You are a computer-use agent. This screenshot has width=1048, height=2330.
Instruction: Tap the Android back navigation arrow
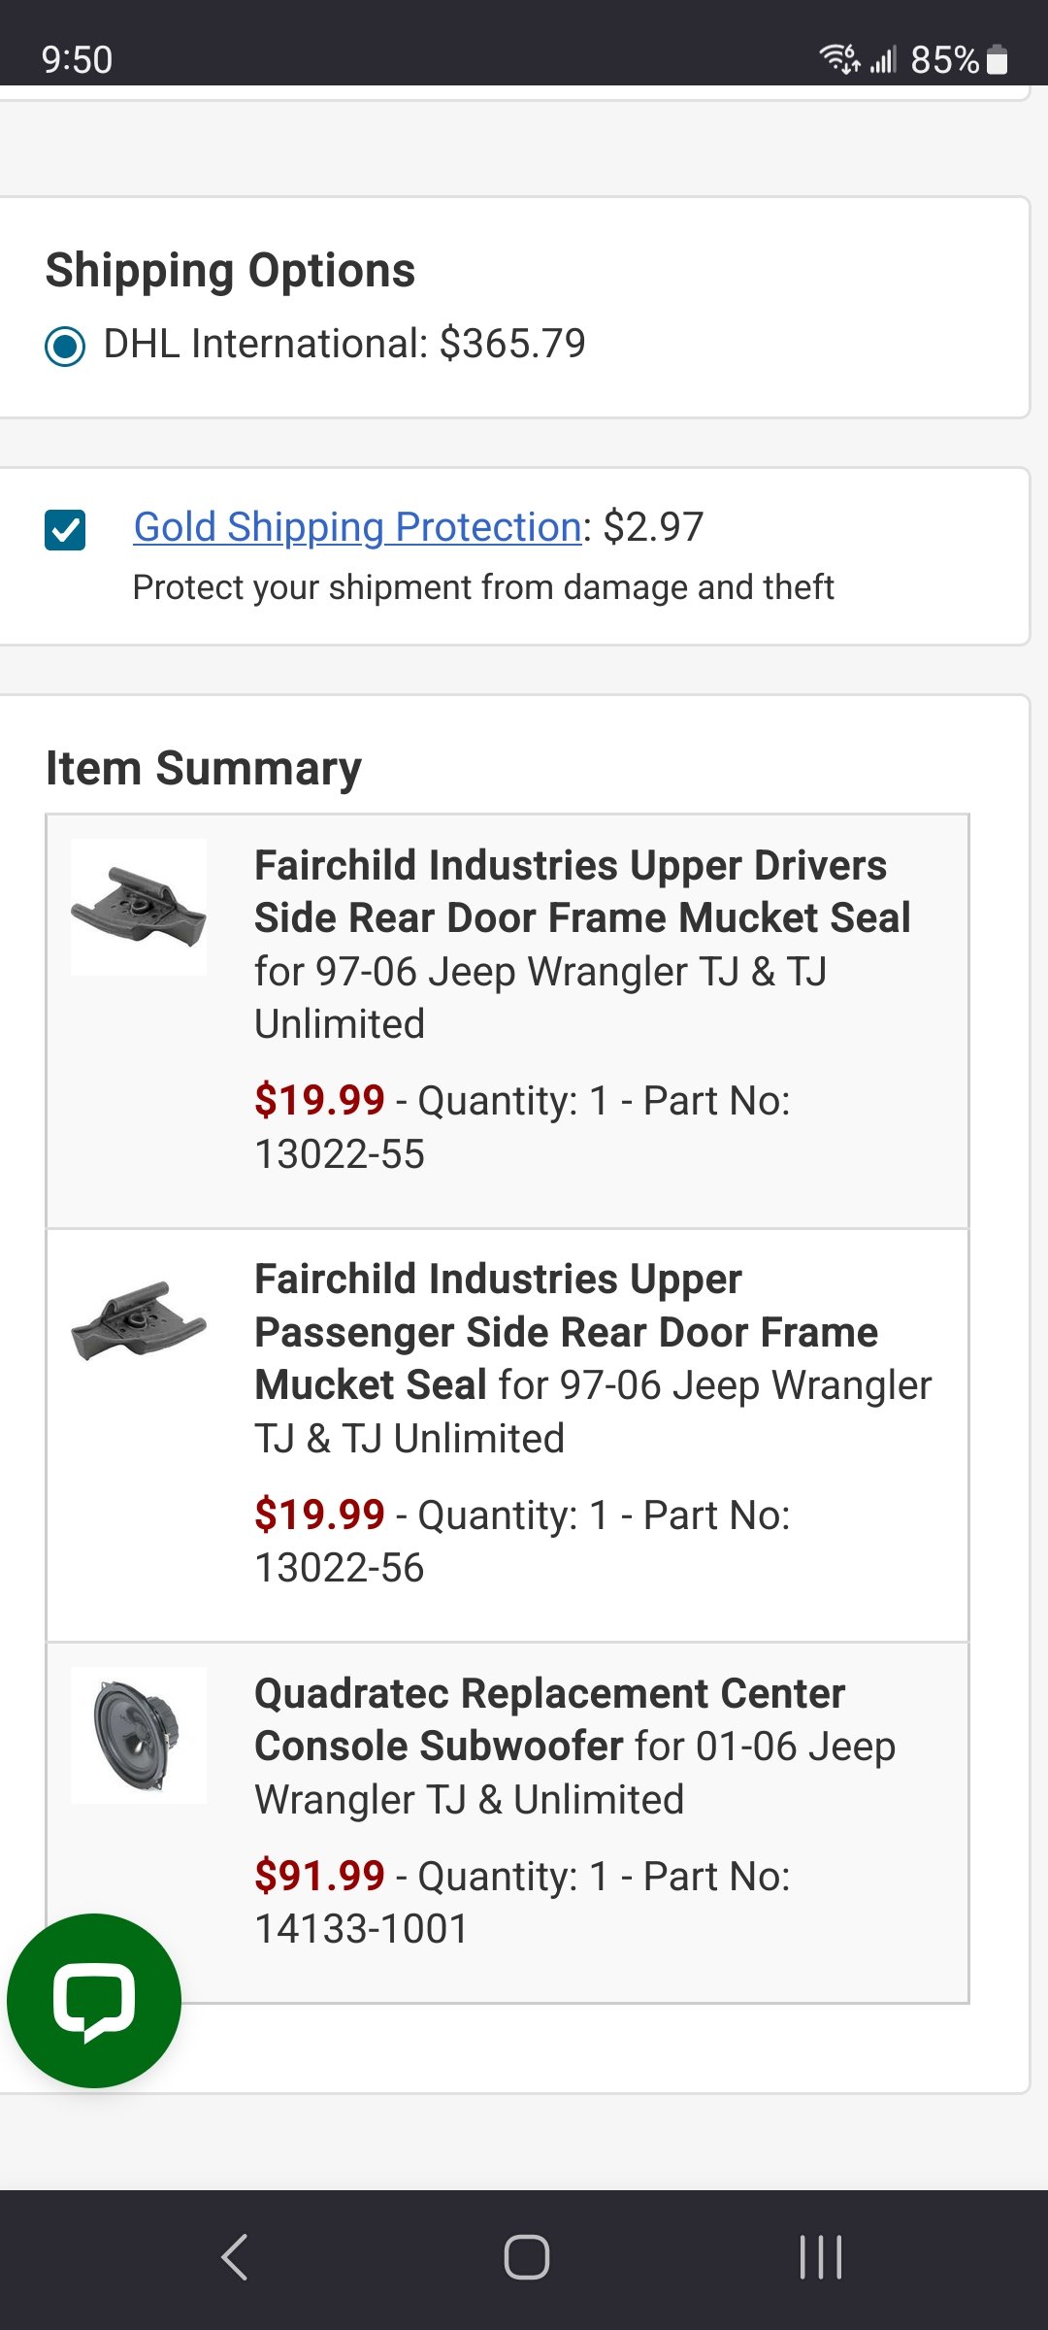click(x=235, y=2256)
